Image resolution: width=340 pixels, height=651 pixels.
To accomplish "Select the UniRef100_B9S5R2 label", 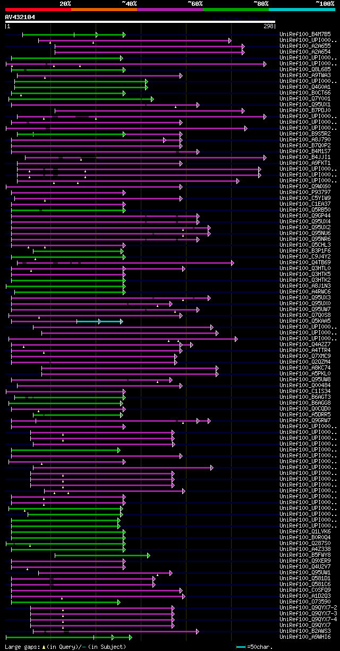I will pos(305,134).
